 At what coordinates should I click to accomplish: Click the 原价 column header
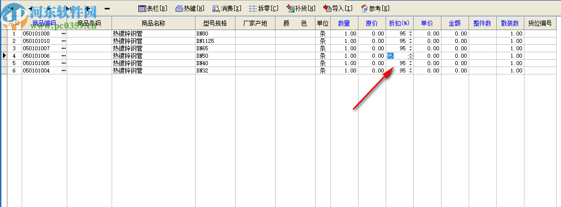pyautogui.click(x=372, y=24)
